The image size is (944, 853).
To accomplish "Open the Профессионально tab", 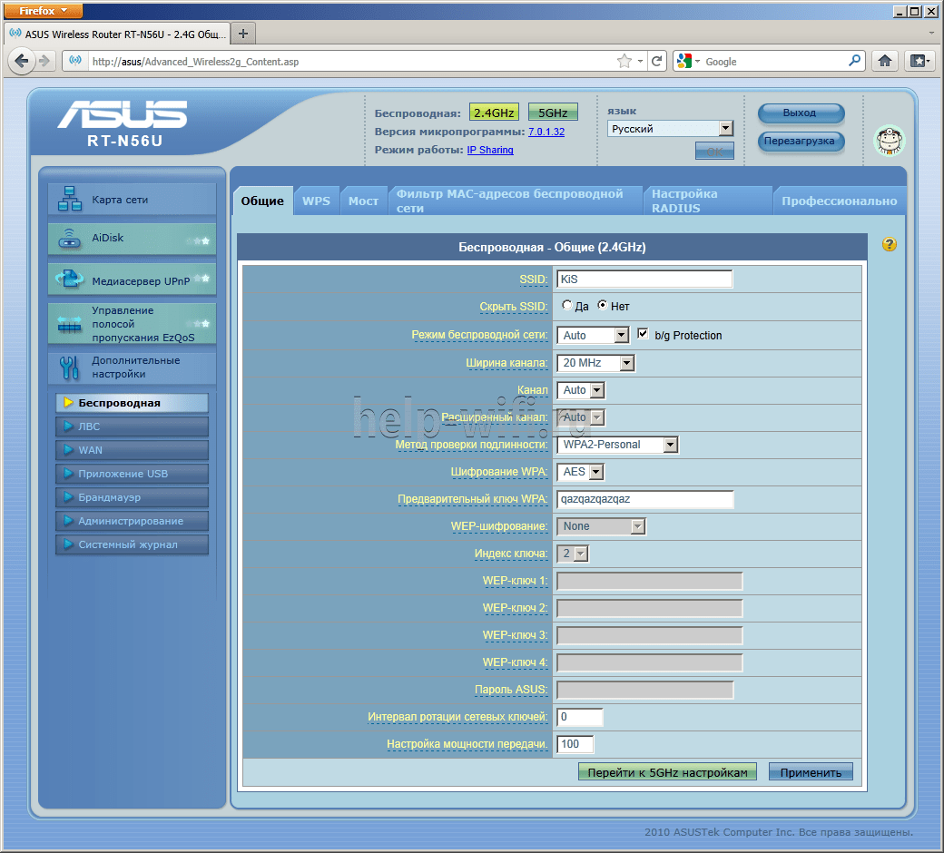I will pos(839,201).
